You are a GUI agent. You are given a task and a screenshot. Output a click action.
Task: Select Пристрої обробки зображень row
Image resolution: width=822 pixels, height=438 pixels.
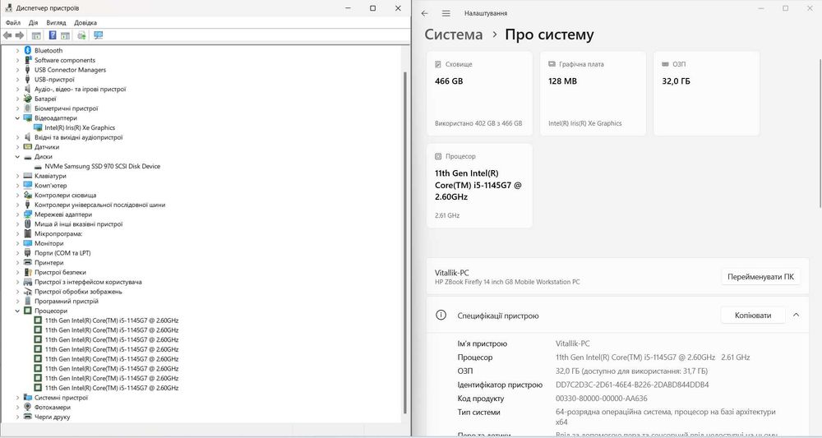pos(78,291)
